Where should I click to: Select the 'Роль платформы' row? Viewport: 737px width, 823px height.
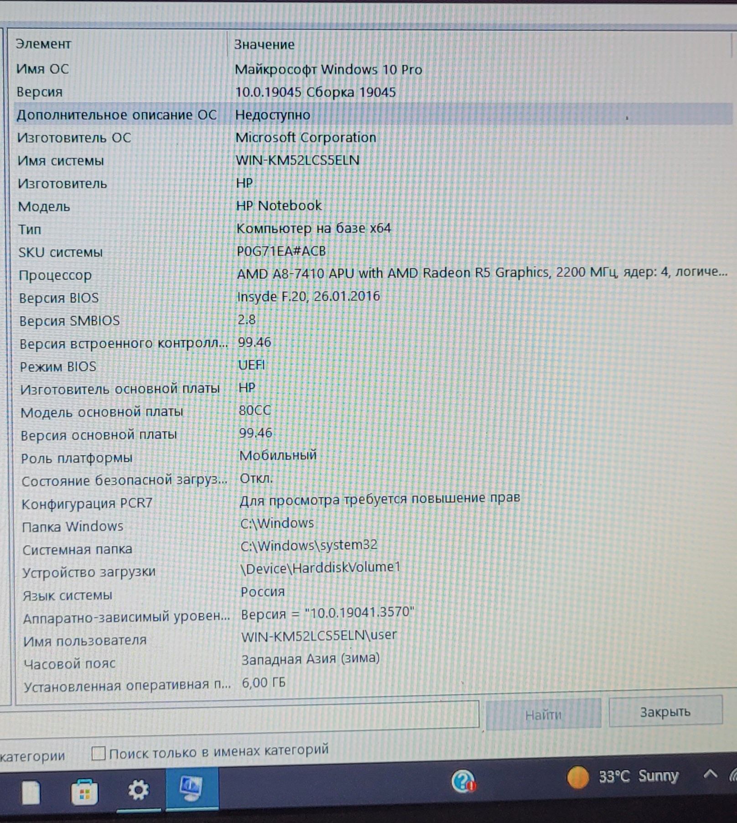(373, 457)
